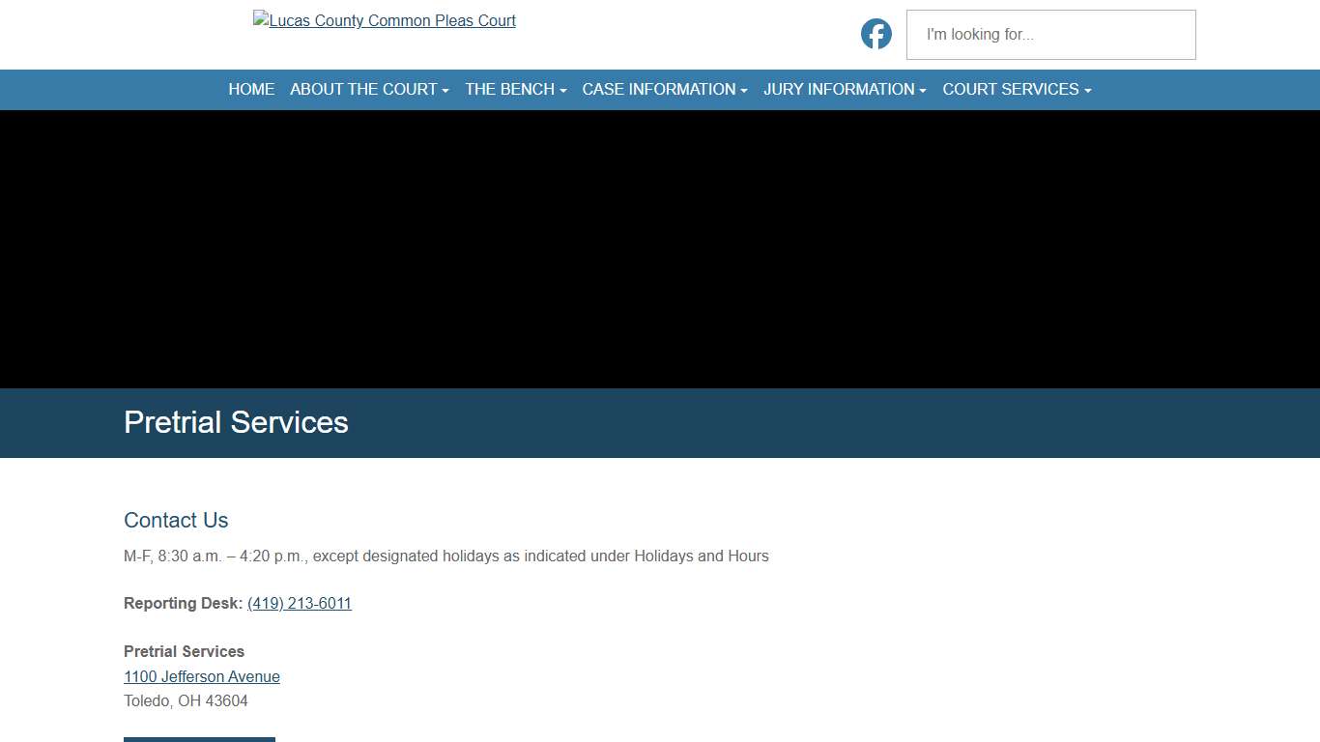This screenshot has height=742, width=1320.
Task: Click the black hero banner area
Action: coord(660,249)
